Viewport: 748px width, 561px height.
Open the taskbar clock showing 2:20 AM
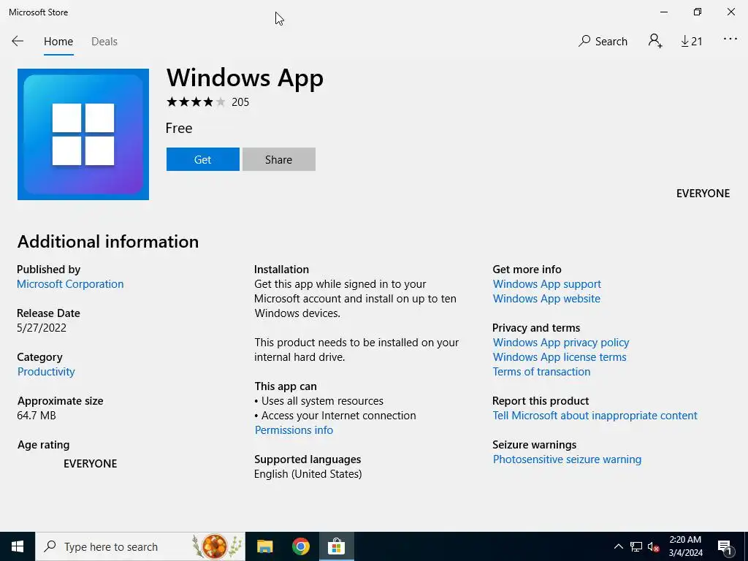tap(685, 546)
